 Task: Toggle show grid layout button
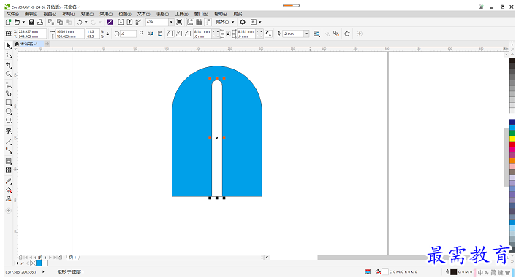point(199,22)
